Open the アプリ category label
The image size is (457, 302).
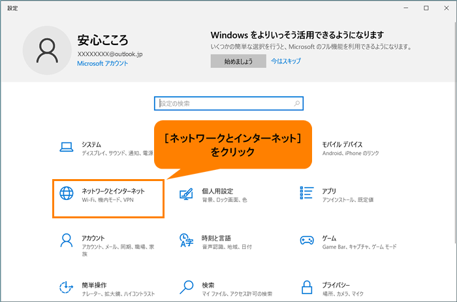point(329,191)
